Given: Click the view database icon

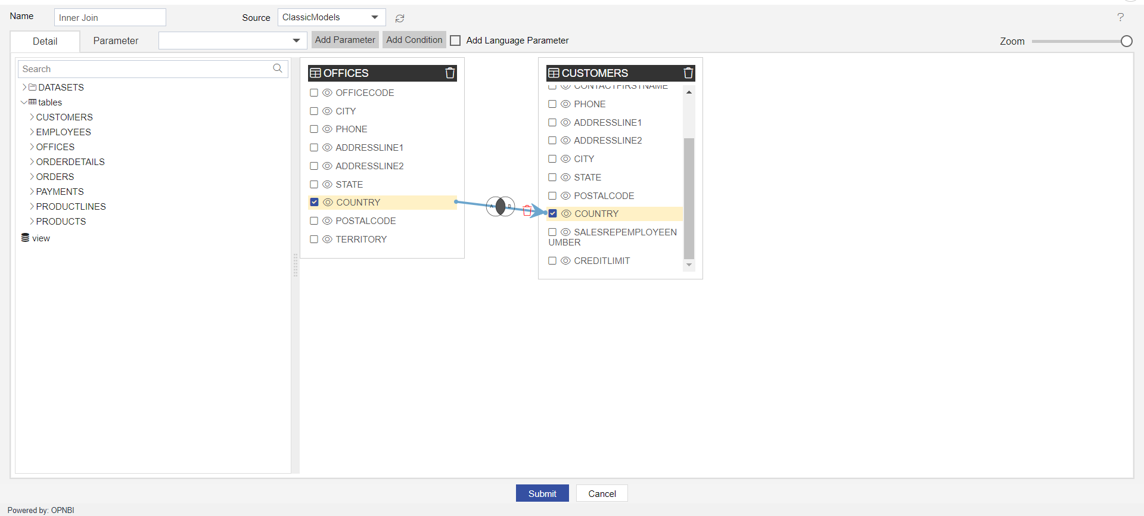Looking at the screenshot, I should pyautogui.click(x=25, y=238).
